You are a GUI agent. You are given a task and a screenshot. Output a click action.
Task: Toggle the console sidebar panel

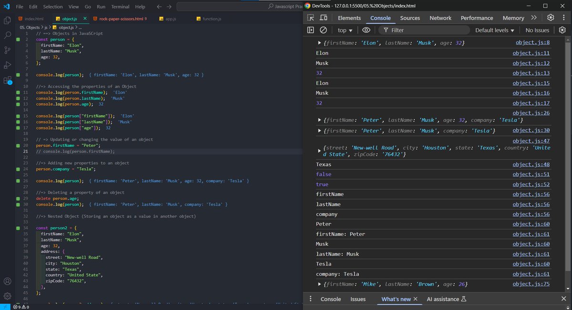point(311,30)
